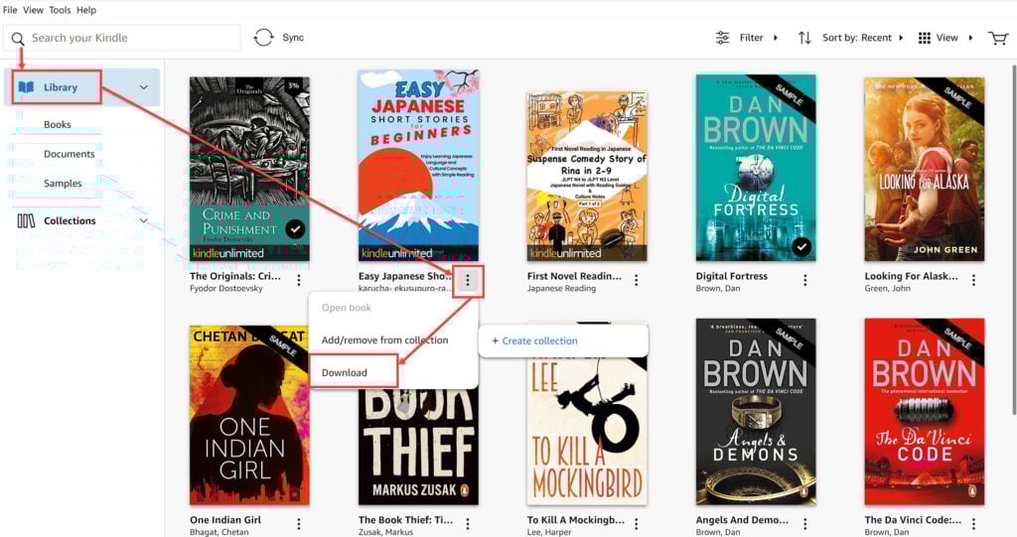Open options for Digital Fortress
This screenshot has height=537, width=1017.
point(804,280)
